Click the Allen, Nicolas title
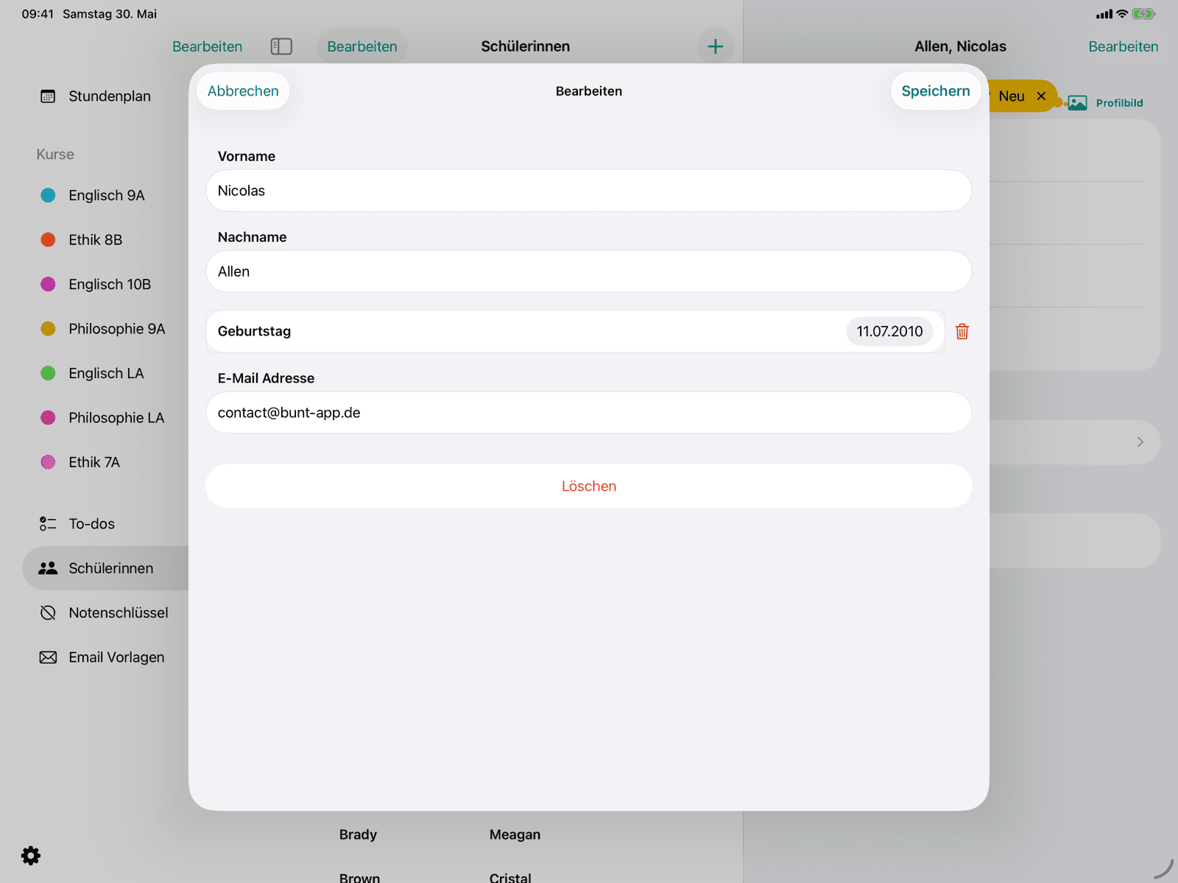 [x=960, y=46]
